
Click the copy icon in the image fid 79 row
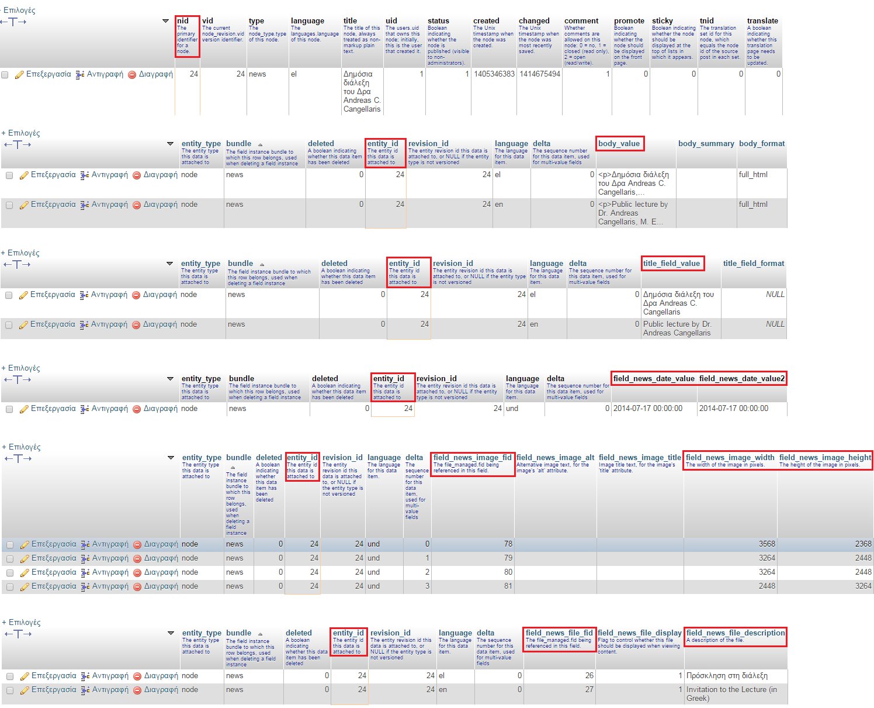(85, 559)
